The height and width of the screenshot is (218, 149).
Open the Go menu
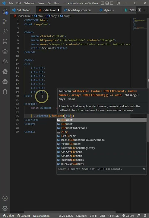(49, 3)
